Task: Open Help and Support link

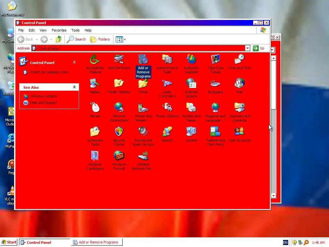Action: [44, 103]
